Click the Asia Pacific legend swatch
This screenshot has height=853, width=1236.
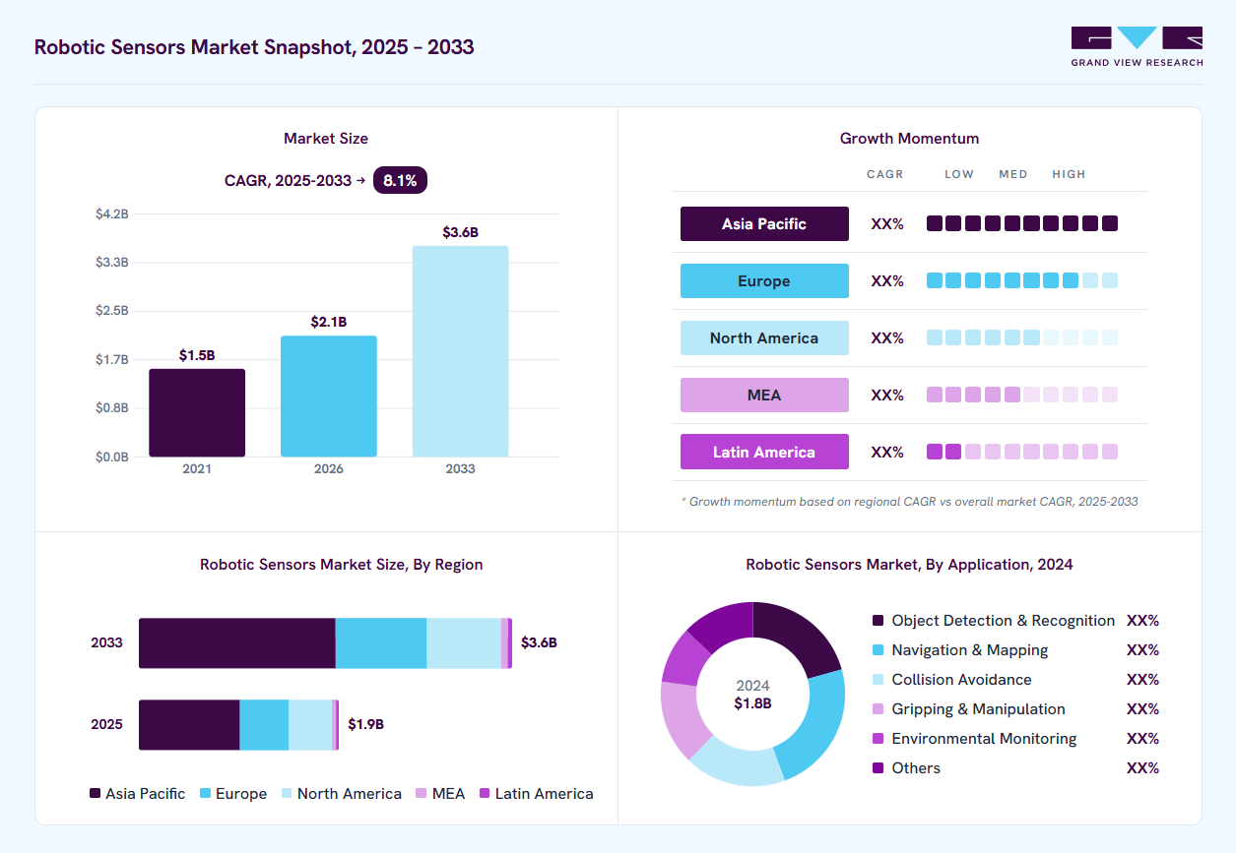pos(96,793)
